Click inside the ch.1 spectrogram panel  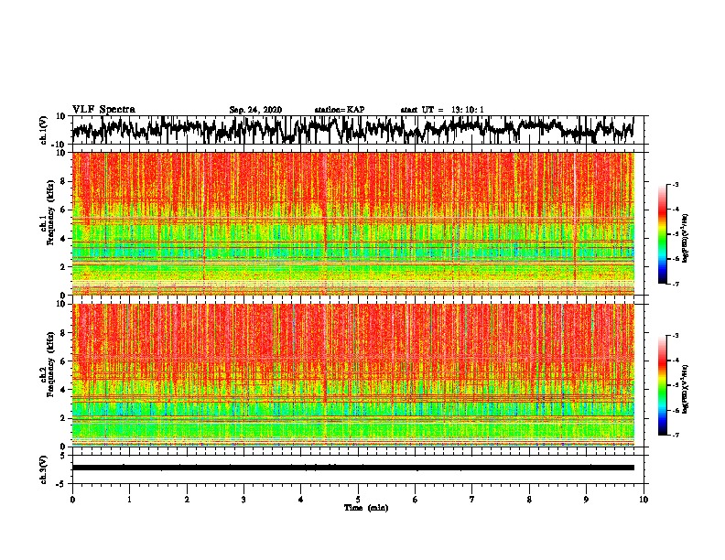pos(352,223)
